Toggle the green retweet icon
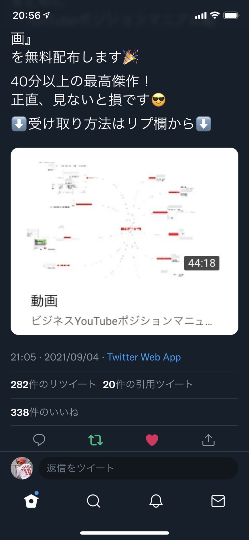 96,440
